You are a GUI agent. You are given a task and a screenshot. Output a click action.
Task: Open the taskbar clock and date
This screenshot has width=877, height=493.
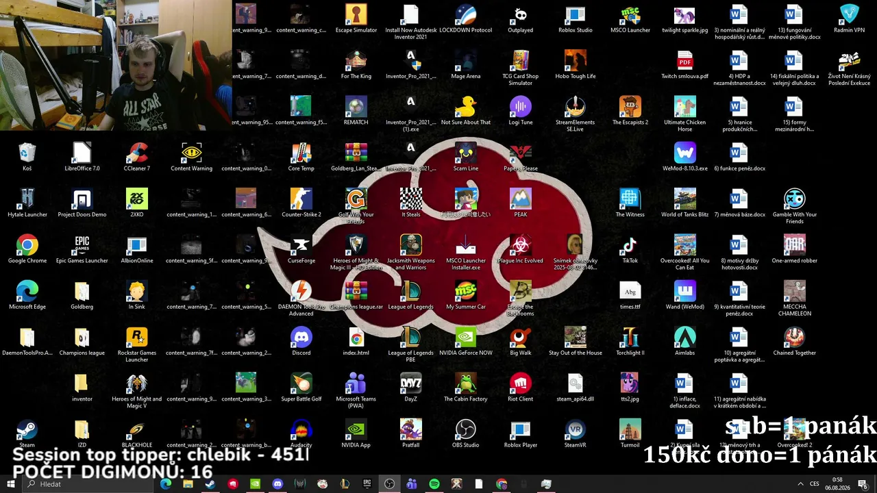[837, 484]
